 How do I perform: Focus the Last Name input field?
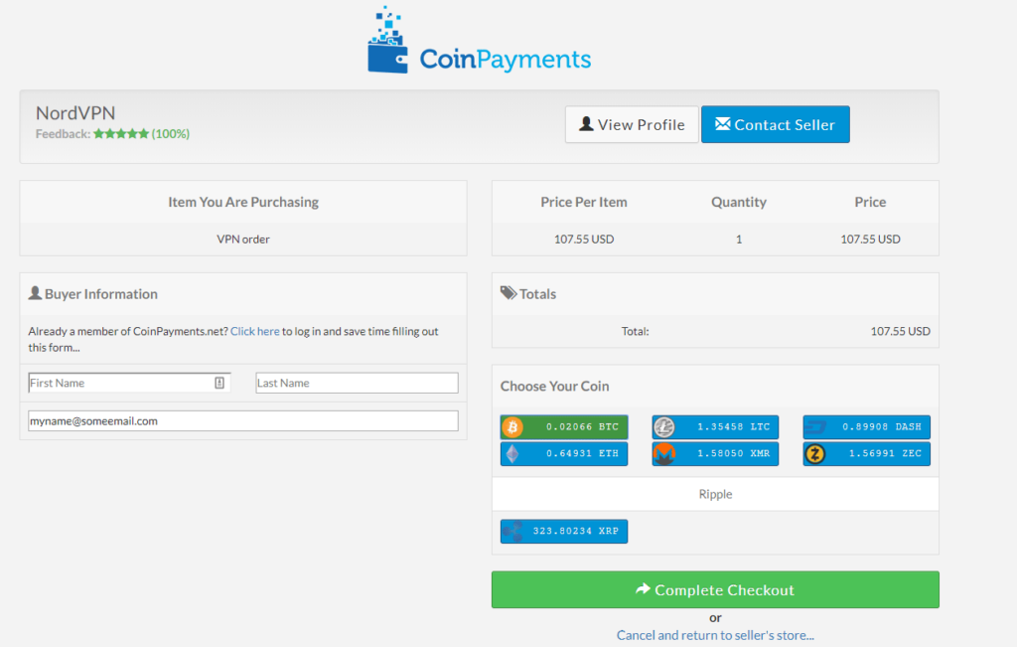(357, 383)
